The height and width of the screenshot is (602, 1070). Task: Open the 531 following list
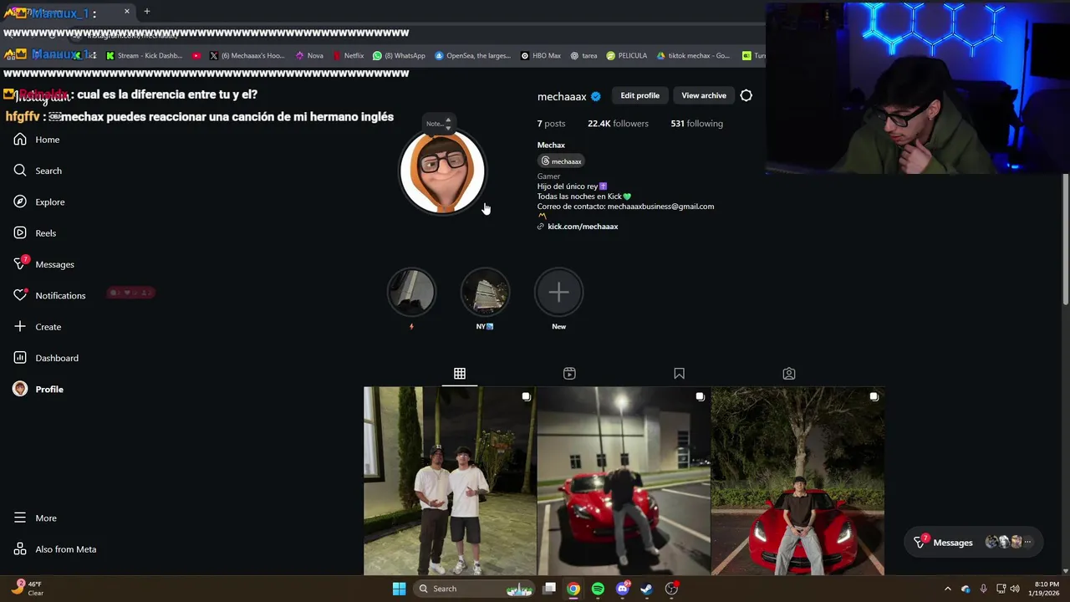pos(696,124)
